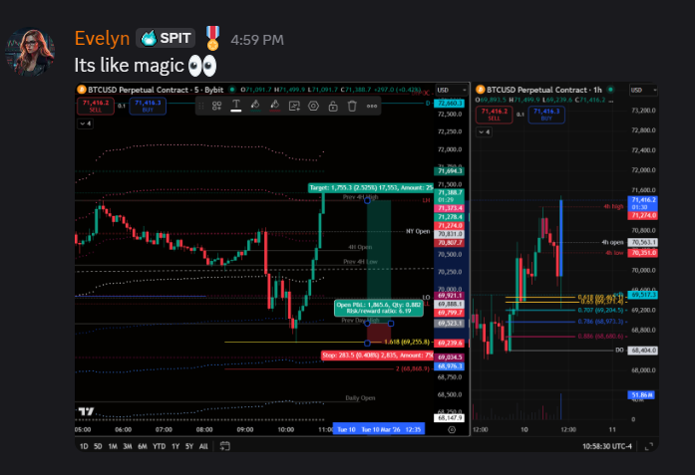Image resolution: width=695 pixels, height=475 pixels.
Task: Select the 3M time range
Action: tap(128, 446)
